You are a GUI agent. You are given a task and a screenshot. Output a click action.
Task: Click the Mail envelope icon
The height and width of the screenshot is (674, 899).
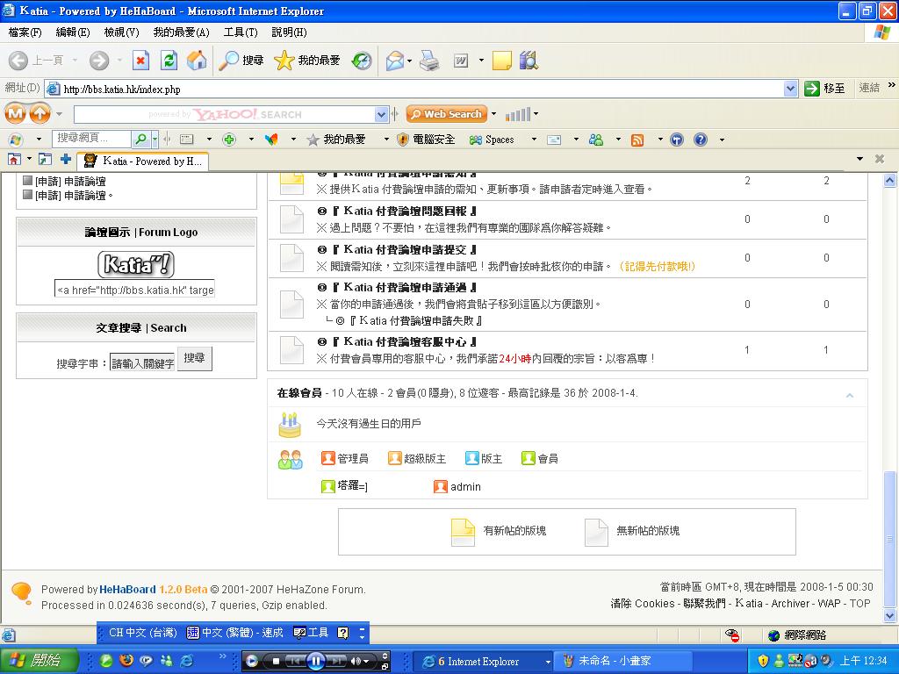(x=394, y=61)
